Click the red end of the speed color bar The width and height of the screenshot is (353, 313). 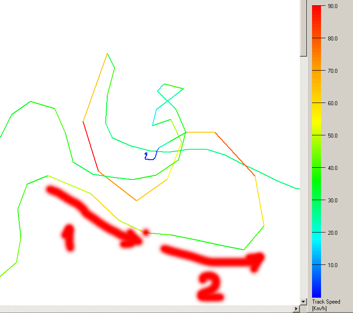point(317,9)
